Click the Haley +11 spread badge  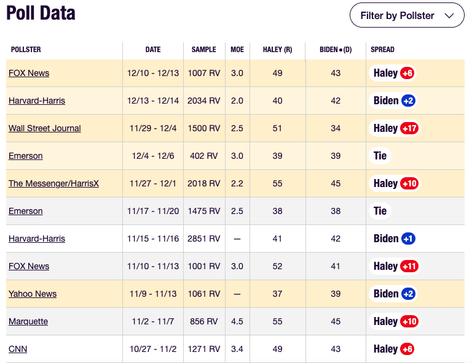(395, 266)
